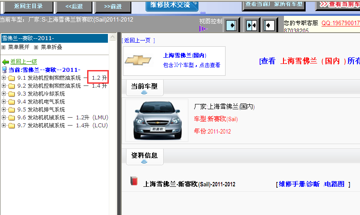Click 菜单展开 to expand menu
The image size is (360, 215).
(x=19, y=47)
